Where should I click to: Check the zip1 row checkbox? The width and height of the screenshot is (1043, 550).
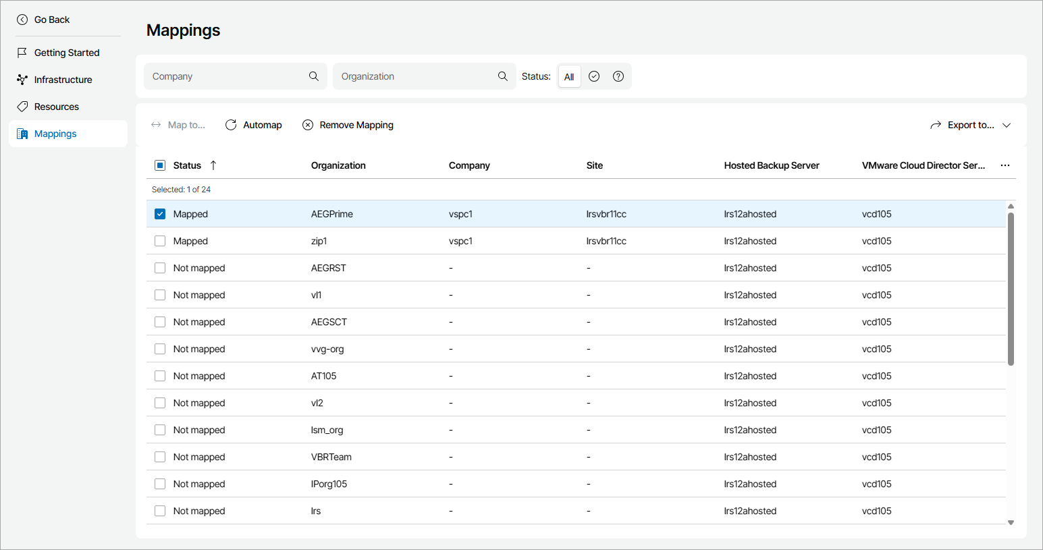click(160, 241)
